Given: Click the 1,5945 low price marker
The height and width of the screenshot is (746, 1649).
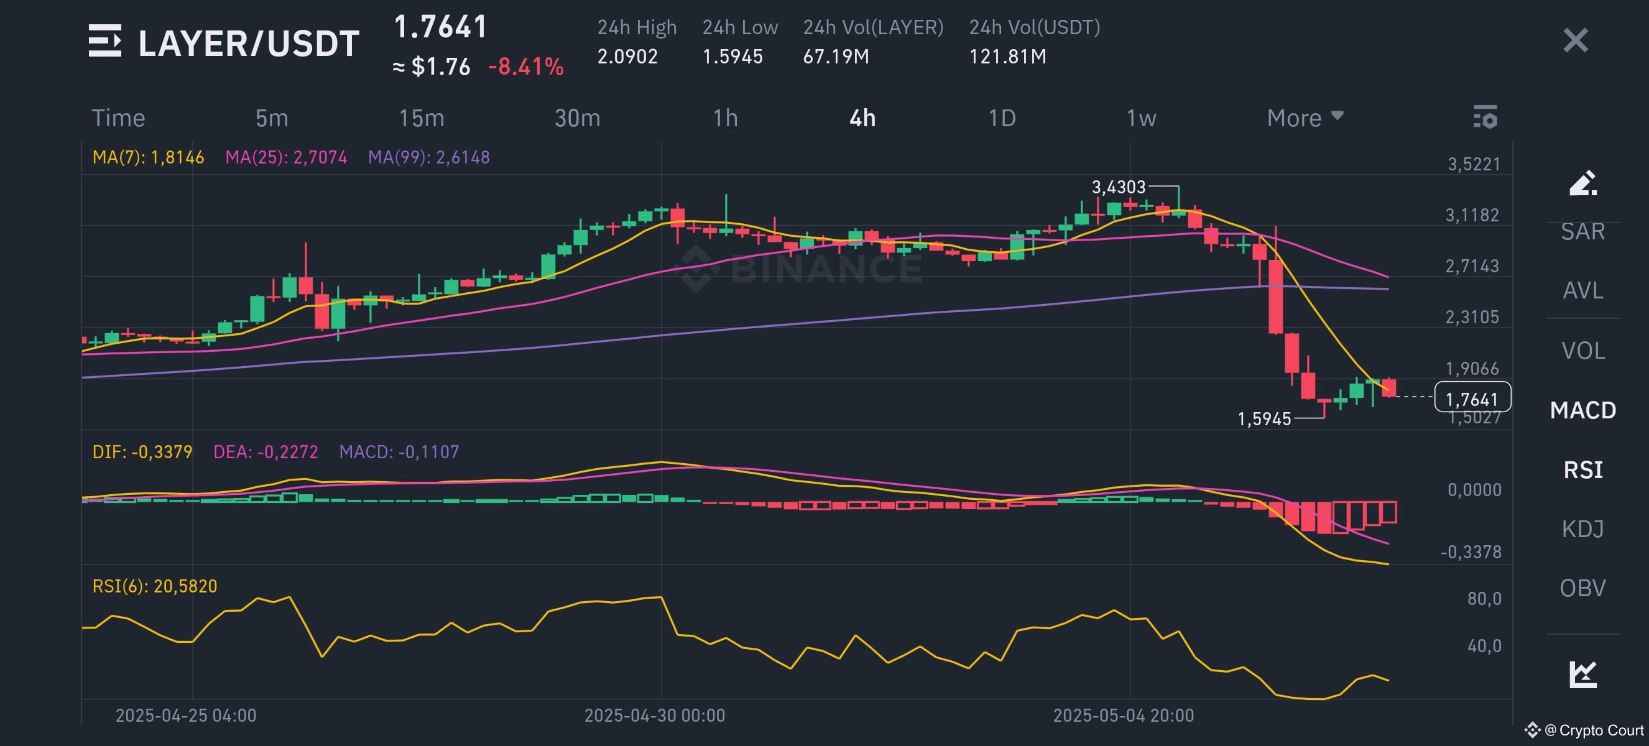Looking at the screenshot, I should tap(1264, 419).
